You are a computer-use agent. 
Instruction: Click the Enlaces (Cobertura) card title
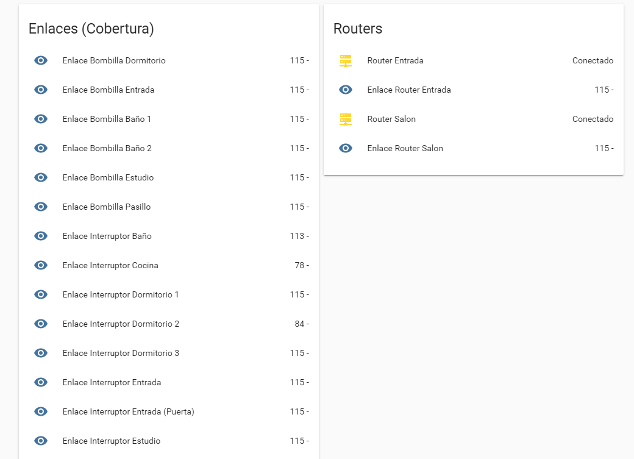[91, 29]
